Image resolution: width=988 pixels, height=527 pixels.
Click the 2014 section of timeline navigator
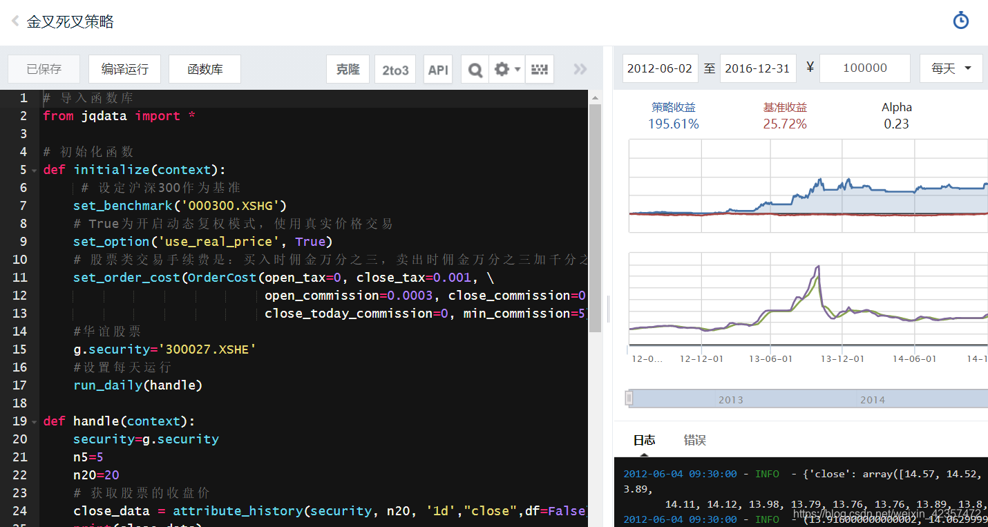point(873,399)
